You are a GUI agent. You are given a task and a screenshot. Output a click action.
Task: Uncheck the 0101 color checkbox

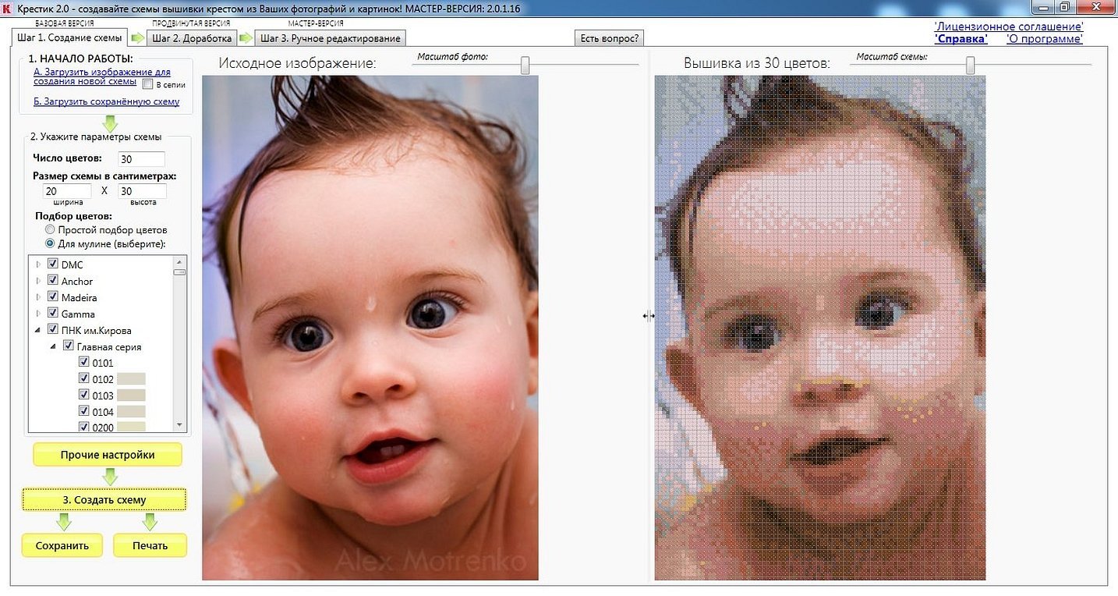pyautogui.click(x=84, y=362)
